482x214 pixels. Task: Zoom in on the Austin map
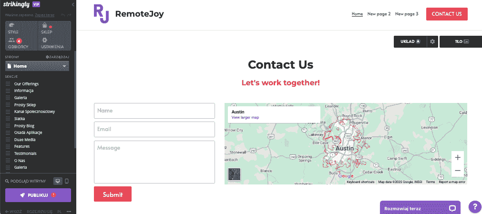(457, 158)
